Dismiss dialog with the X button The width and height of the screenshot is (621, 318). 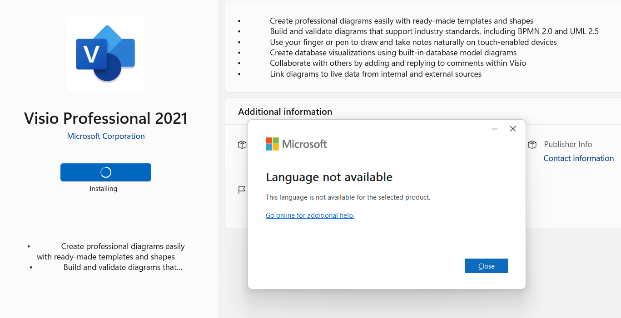click(513, 129)
